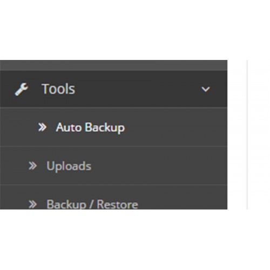Viewport: 270px width, 270px height.
Task: Click blank area right of Auto Backup
Action: pos(175,127)
